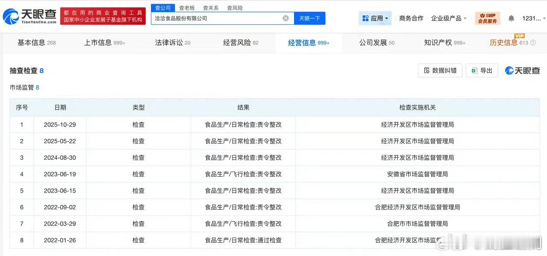Screen dimensions: 547x256
Task: Select the 基本信息 tab
Action: pyautogui.click(x=30, y=43)
